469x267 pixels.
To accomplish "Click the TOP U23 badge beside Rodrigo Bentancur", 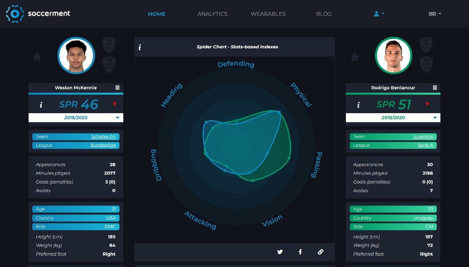I will (x=426, y=64).
